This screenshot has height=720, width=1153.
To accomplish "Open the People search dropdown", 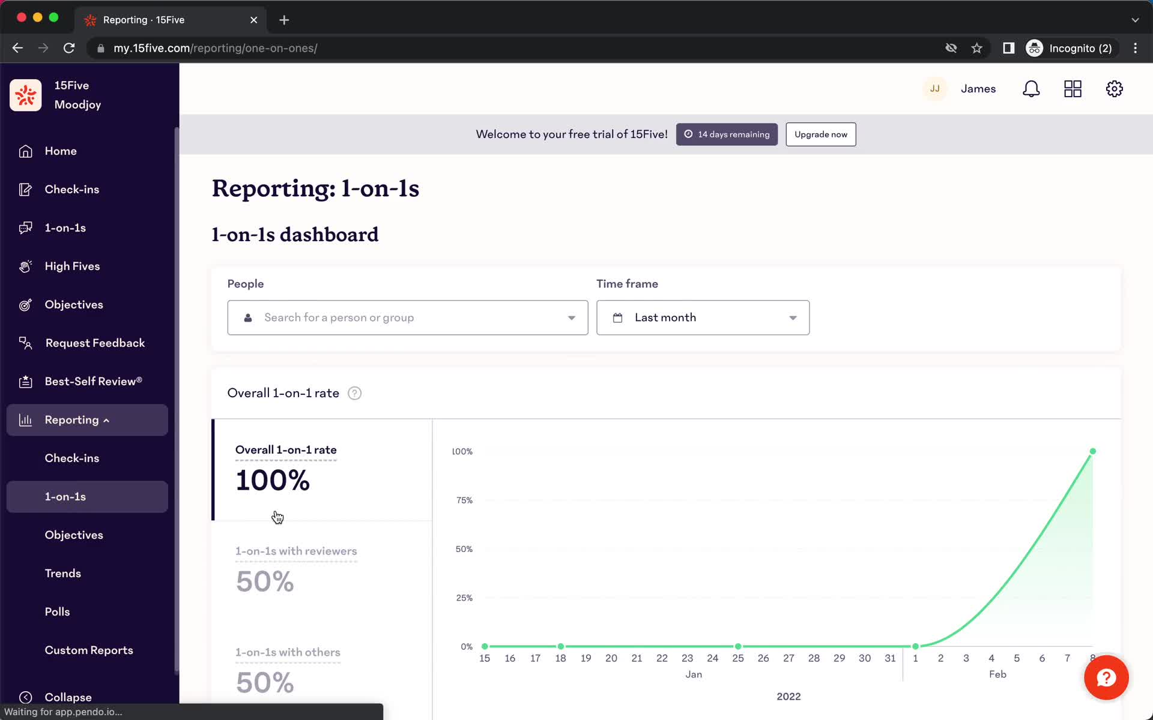I will 408,317.
